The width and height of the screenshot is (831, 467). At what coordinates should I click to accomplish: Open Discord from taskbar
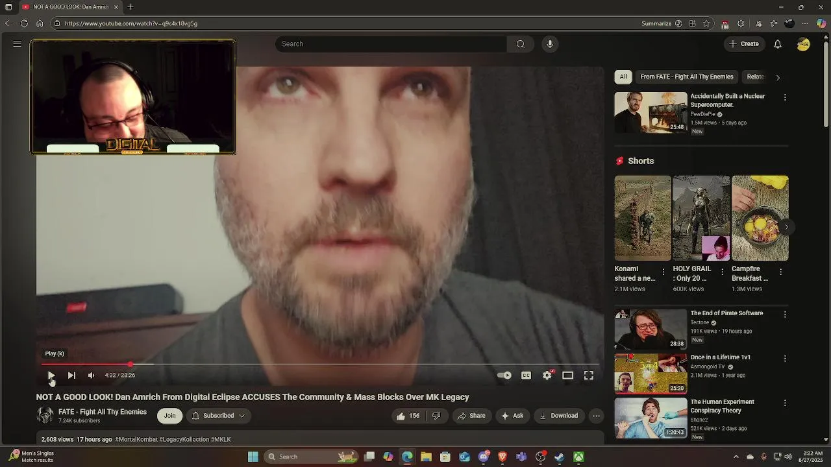coord(484,457)
